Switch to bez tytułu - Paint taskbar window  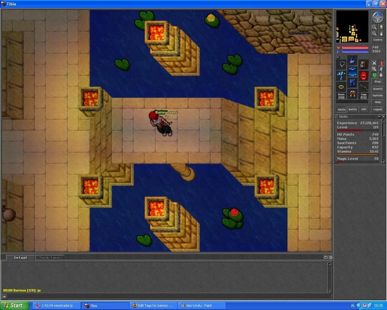point(203,305)
